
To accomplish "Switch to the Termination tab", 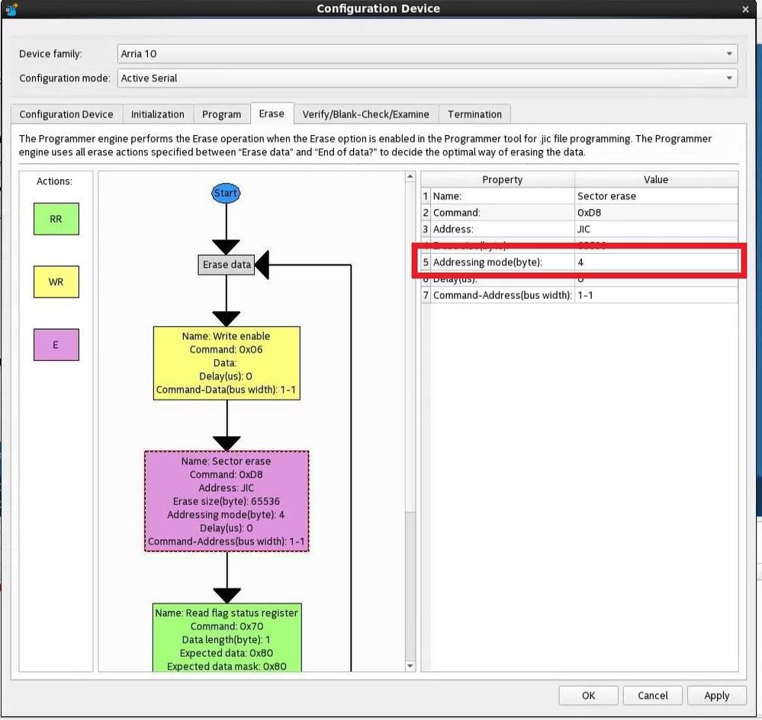I will point(474,114).
